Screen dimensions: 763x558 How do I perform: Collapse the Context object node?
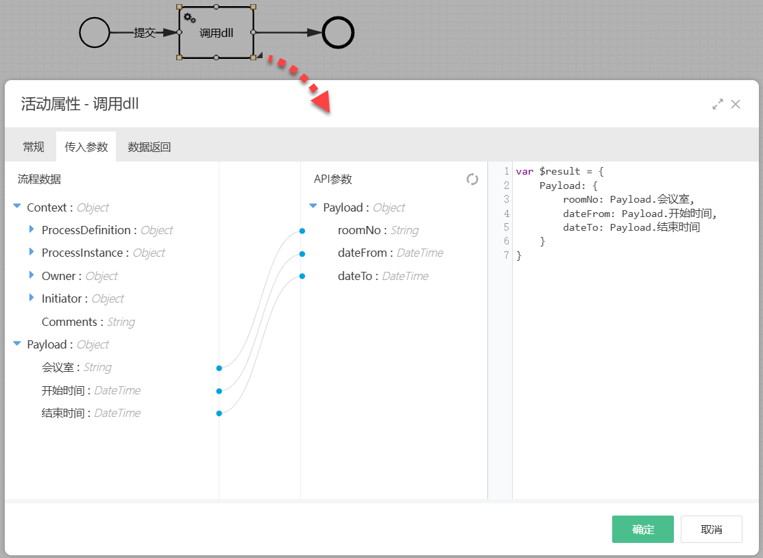[17, 207]
